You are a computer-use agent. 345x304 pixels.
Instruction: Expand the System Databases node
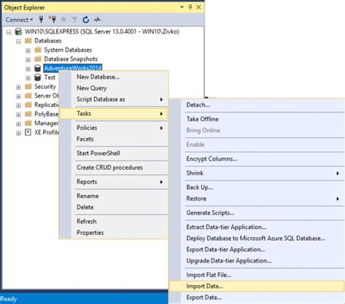[28, 50]
